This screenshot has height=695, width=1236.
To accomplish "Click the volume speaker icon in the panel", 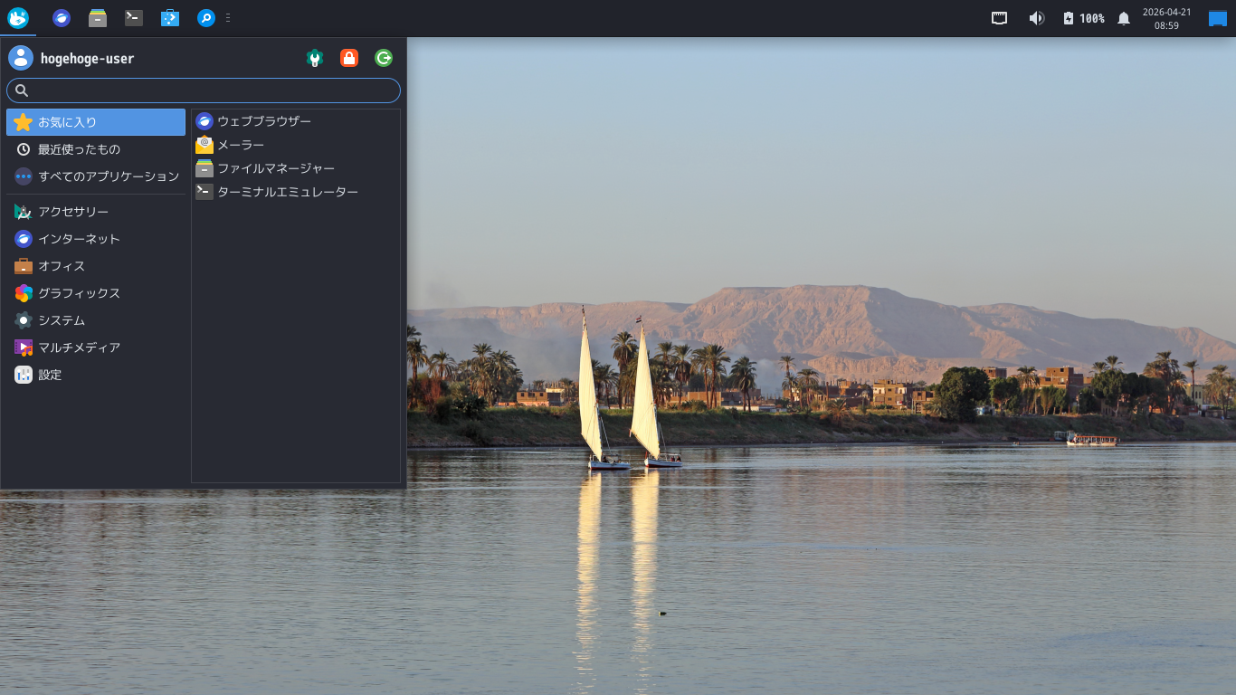I will (1037, 18).
